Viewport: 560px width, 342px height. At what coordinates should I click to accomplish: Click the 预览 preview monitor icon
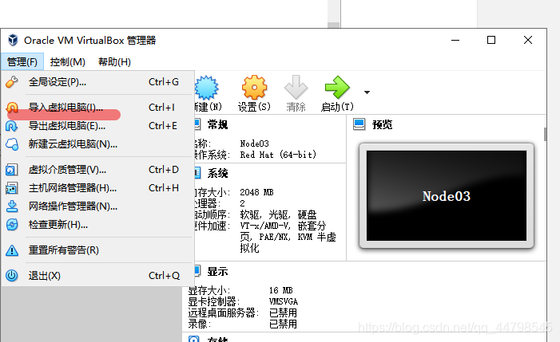pos(359,124)
